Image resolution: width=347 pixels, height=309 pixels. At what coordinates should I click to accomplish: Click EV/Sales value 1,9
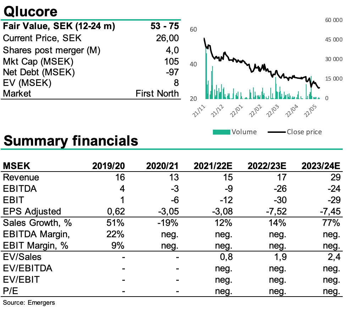pos(280,257)
